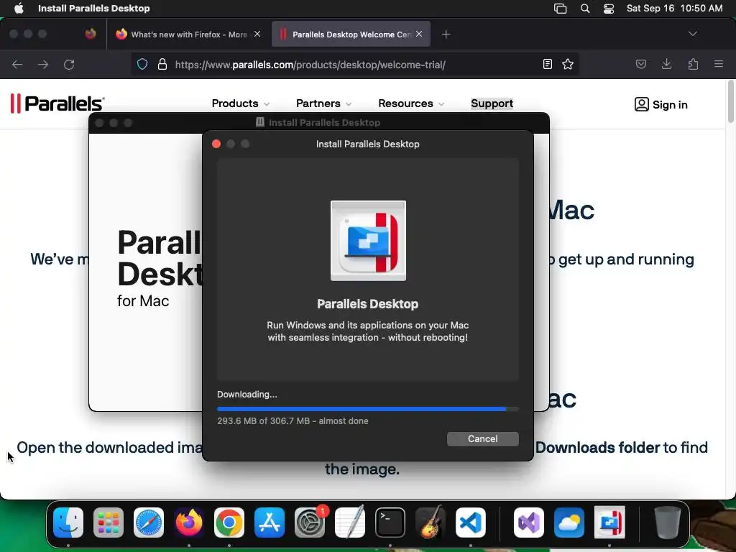Open the Firefox downloads panel
This screenshot has width=736, height=552.
tap(666, 64)
